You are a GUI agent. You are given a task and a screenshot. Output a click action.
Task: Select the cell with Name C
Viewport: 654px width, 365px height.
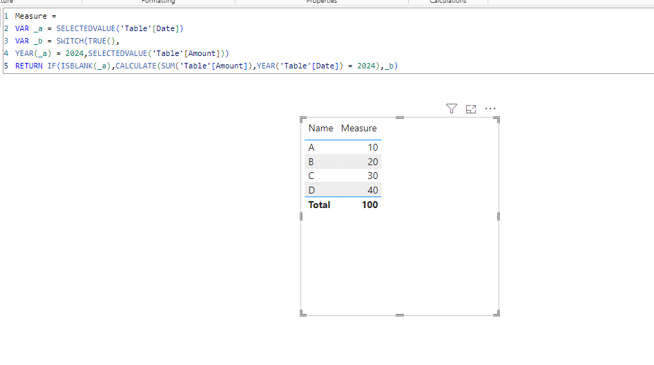pyautogui.click(x=311, y=176)
